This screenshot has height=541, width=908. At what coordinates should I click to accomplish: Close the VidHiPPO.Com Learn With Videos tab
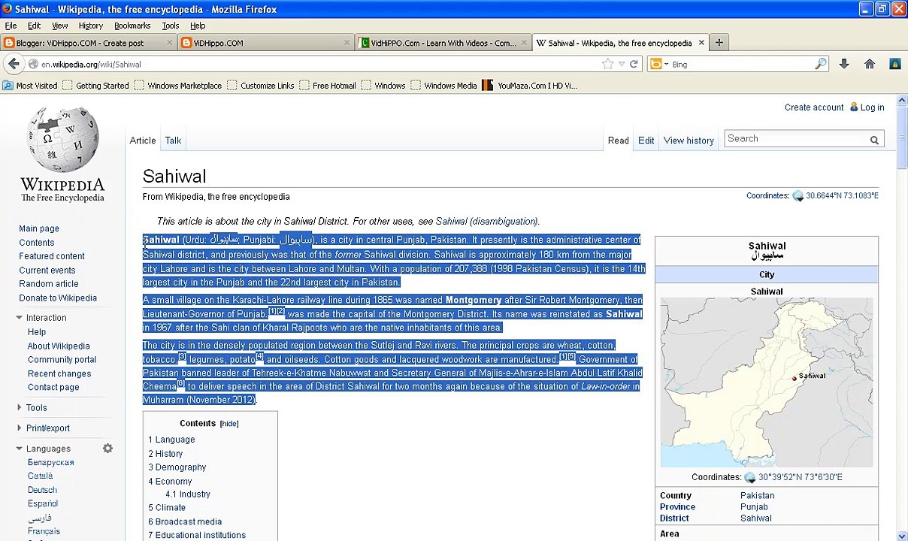[524, 43]
